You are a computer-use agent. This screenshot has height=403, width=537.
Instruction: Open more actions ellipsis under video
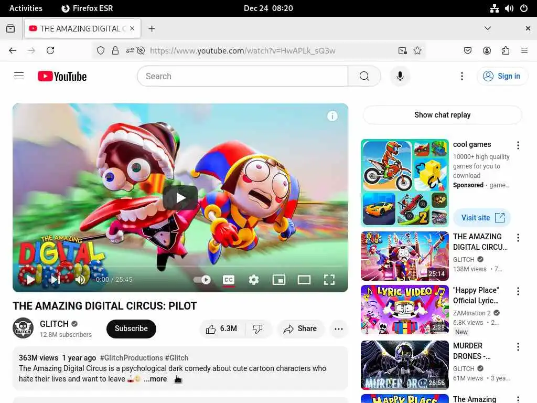click(339, 328)
